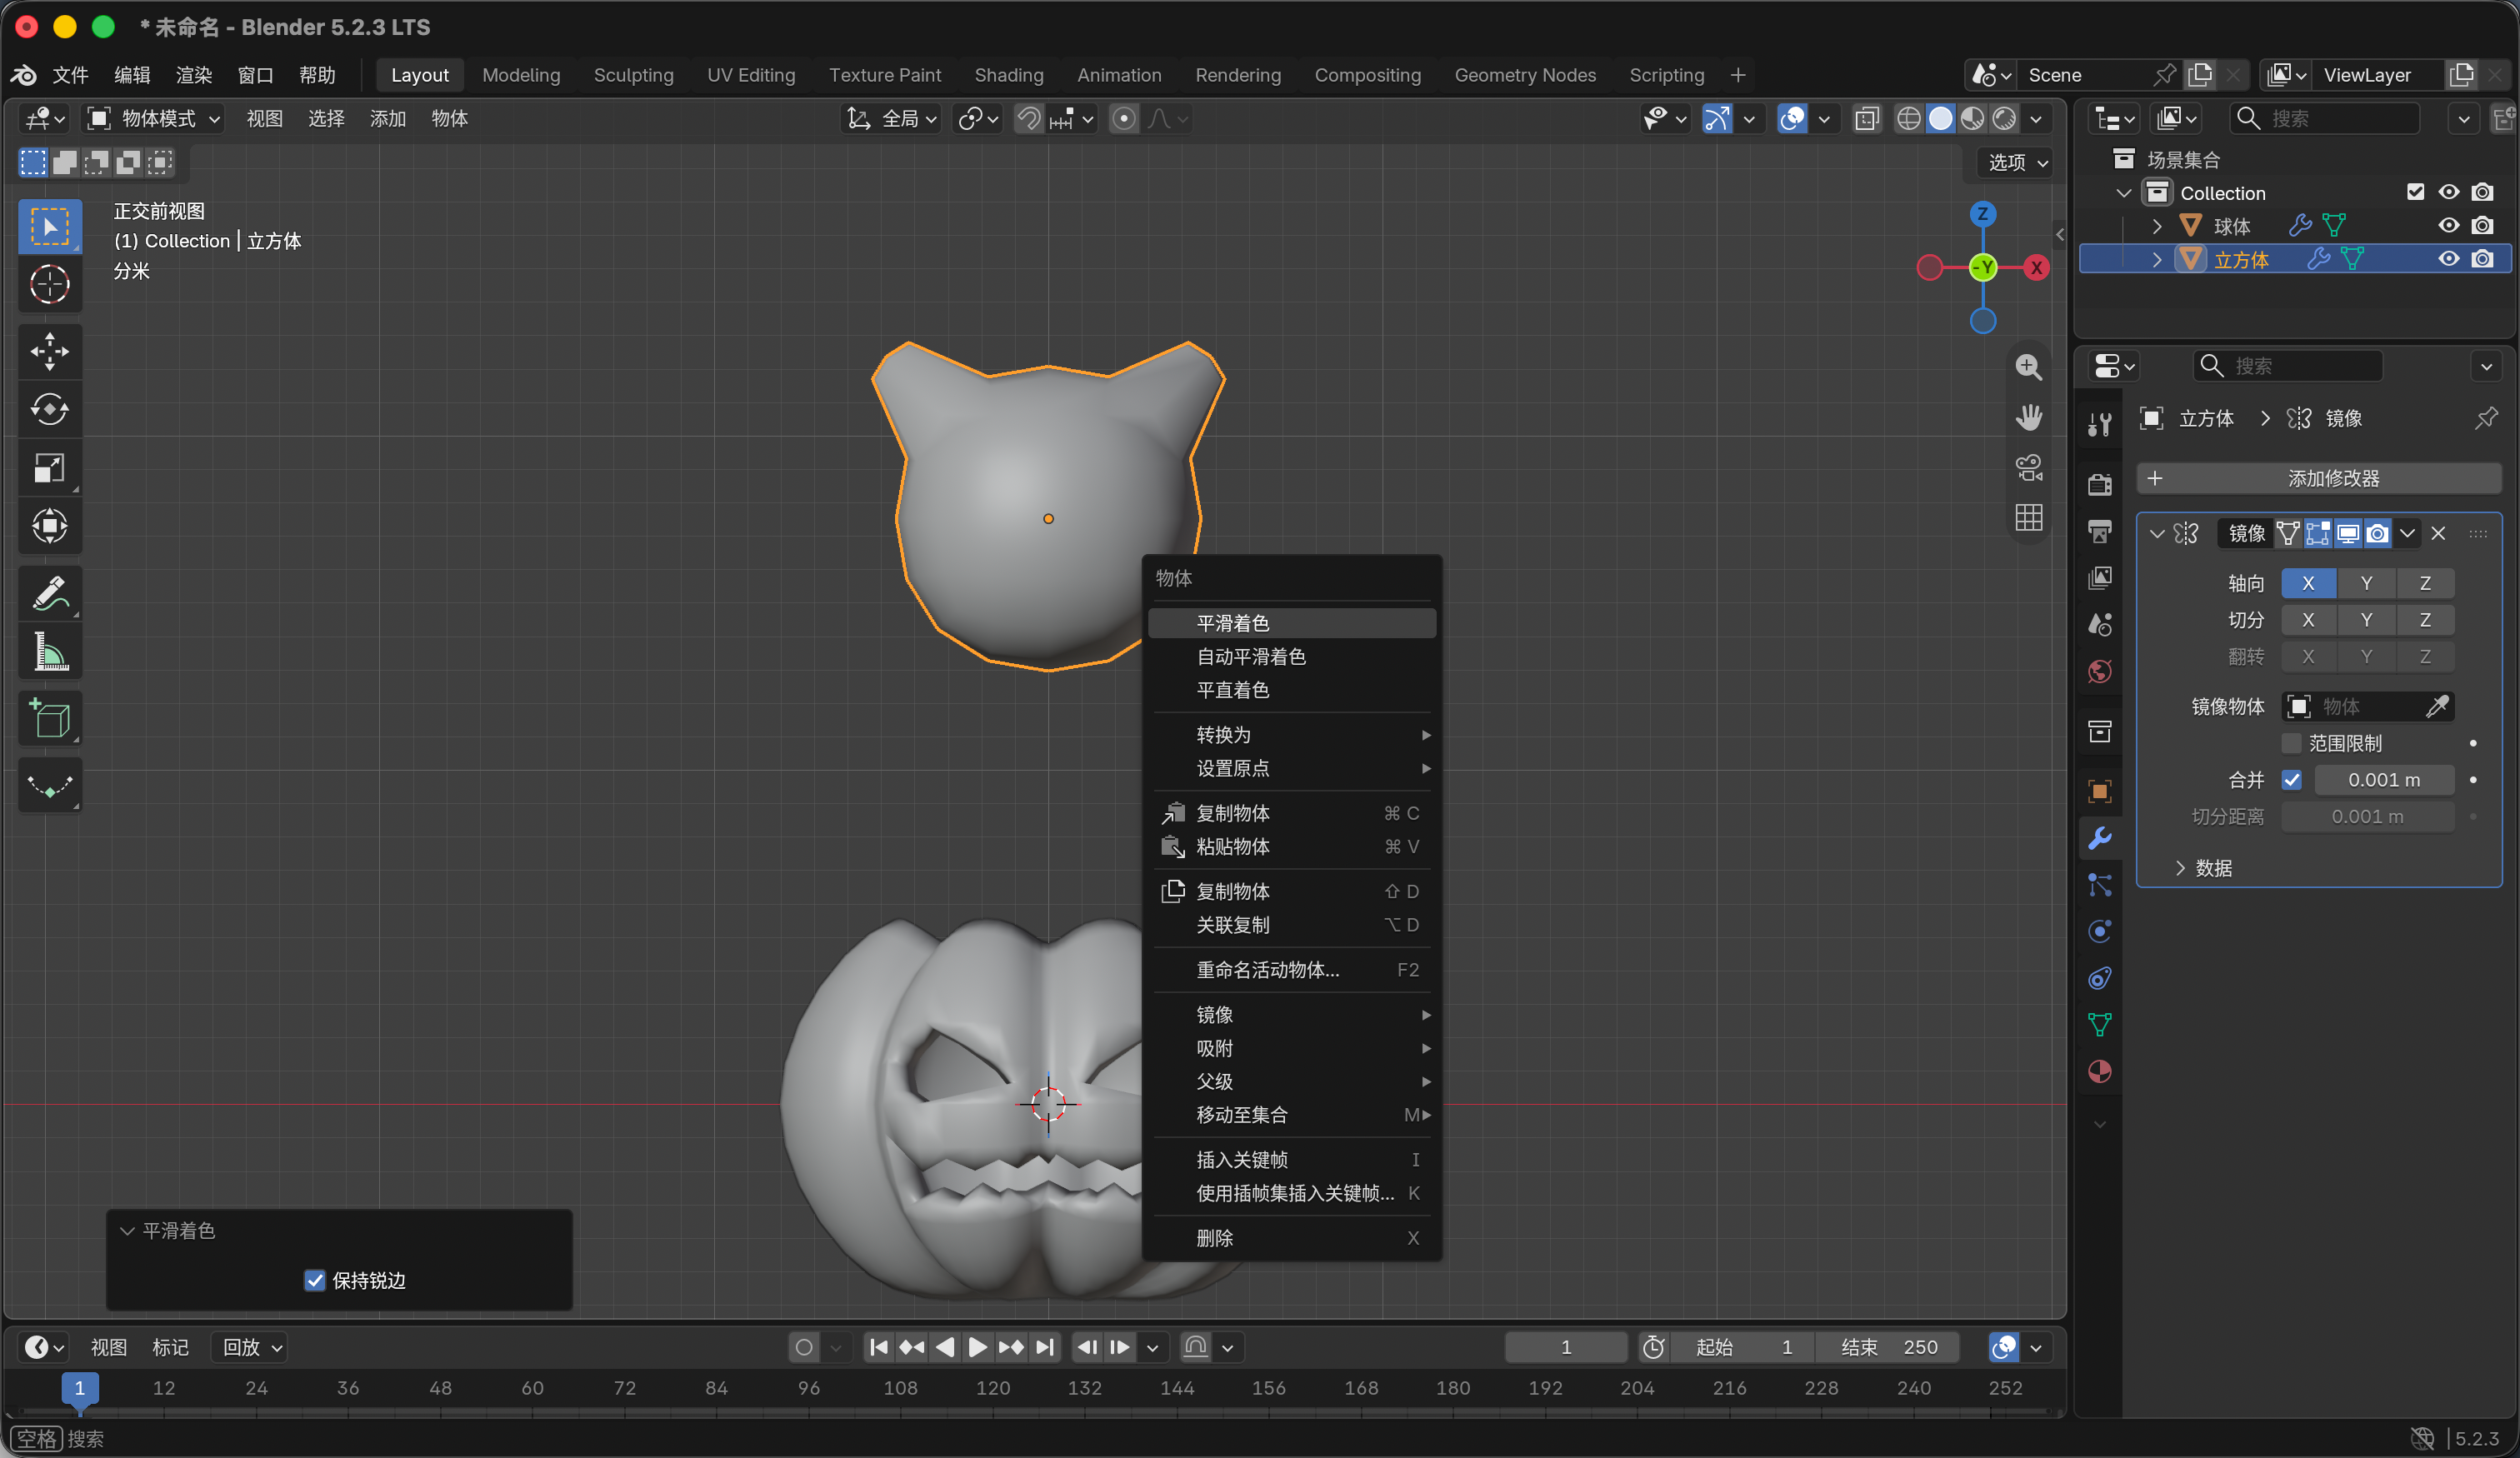Hide 球体 in viewport via eye icon

(2448, 226)
